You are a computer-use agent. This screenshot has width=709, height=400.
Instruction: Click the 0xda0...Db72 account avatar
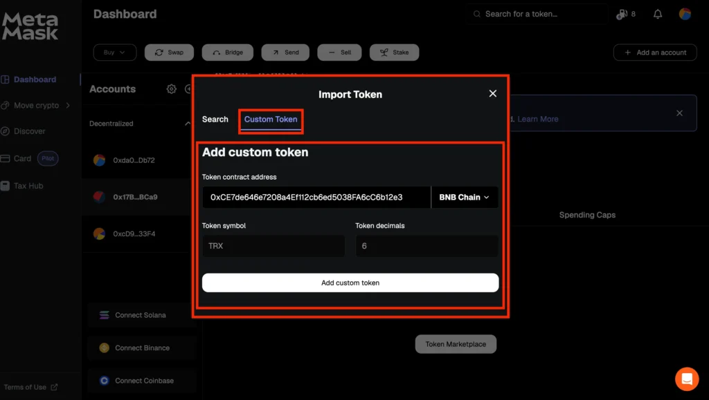[x=99, y=160]
